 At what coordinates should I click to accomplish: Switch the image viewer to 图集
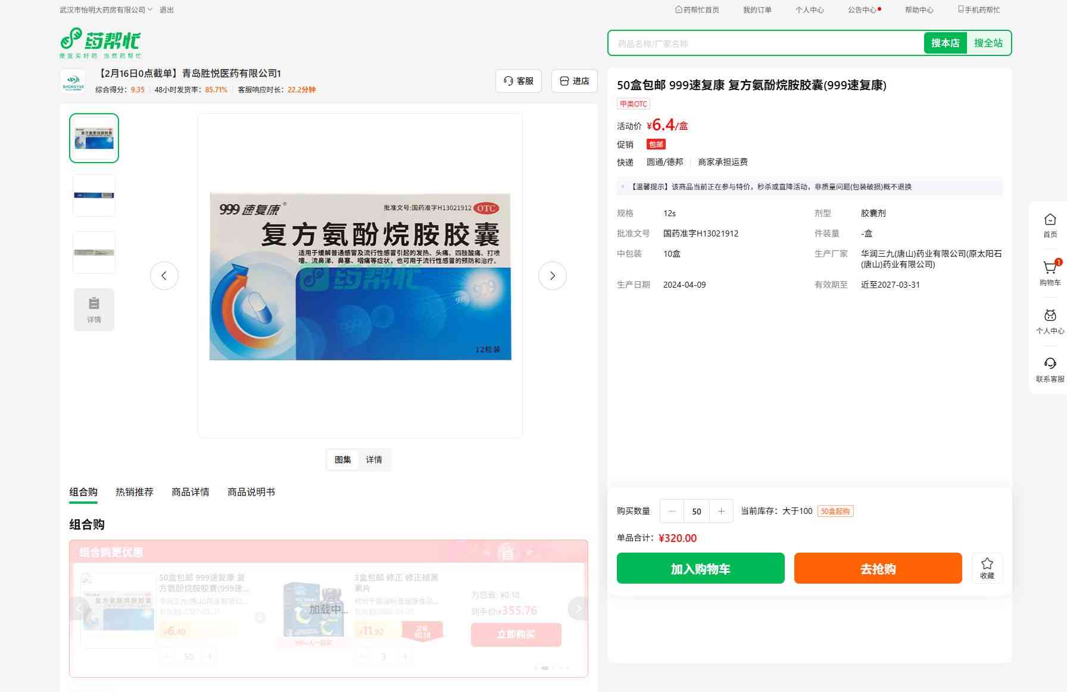[x=343, y=460]
